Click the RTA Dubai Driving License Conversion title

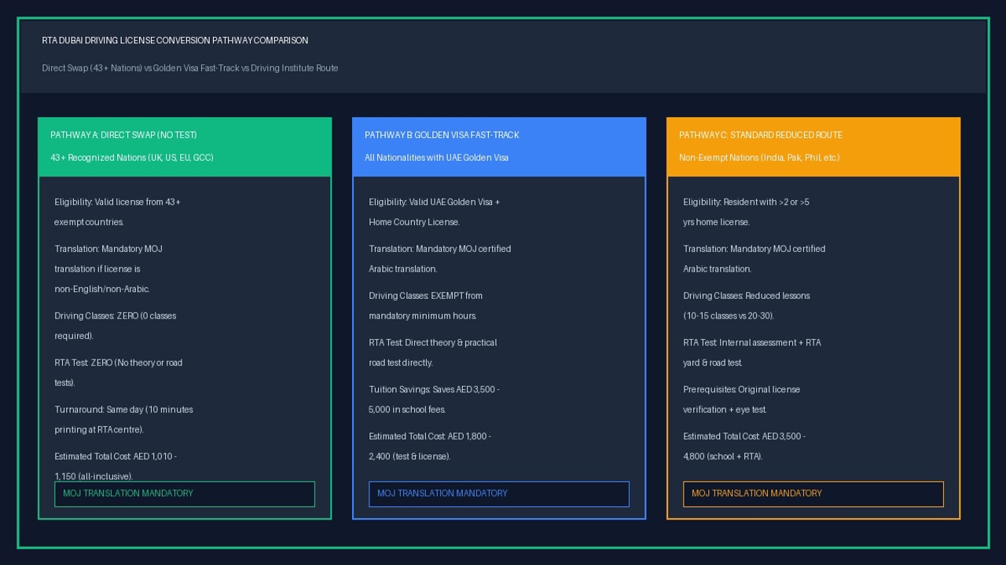pos(175,41)
